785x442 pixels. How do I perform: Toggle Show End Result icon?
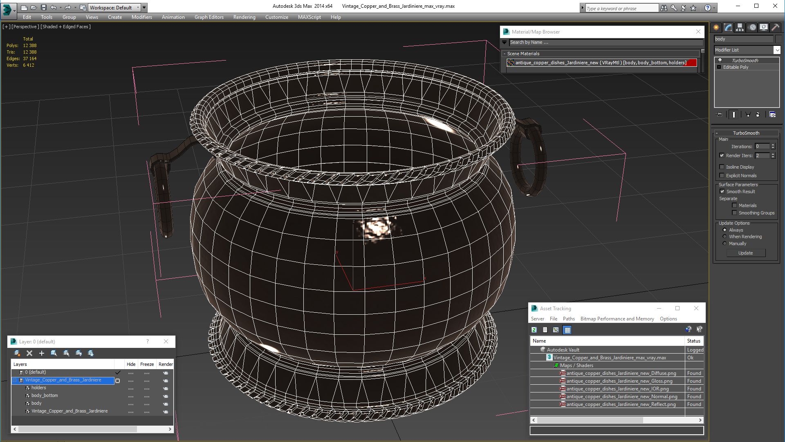click(734, 115)
